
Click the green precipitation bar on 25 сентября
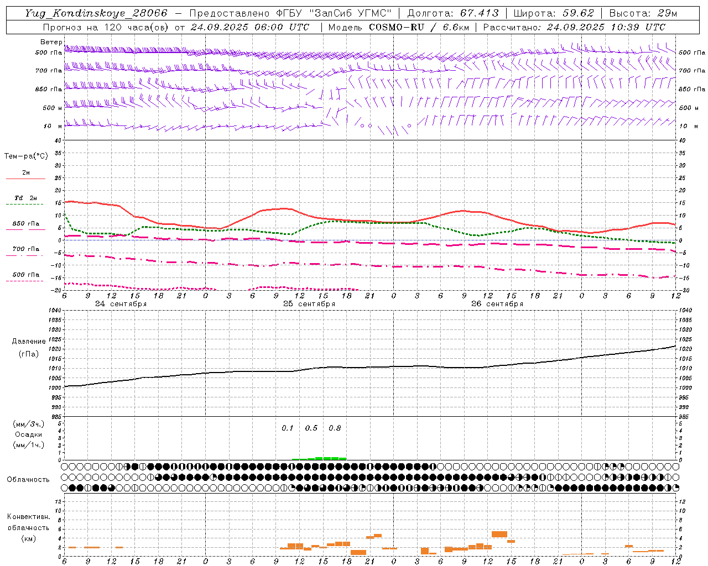coord(319,458)
